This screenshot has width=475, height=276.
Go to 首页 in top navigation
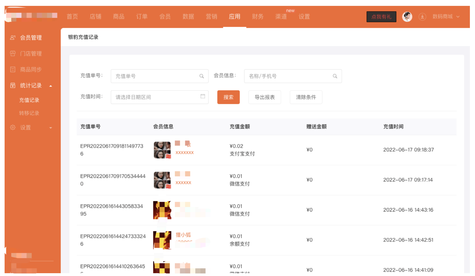coord(72,17)
